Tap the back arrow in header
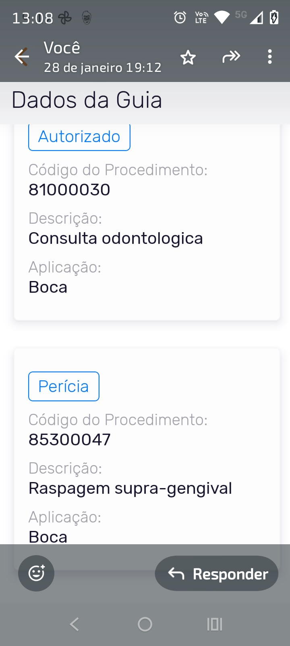Viewport: 290px width, 646px height. click(22, 57)
